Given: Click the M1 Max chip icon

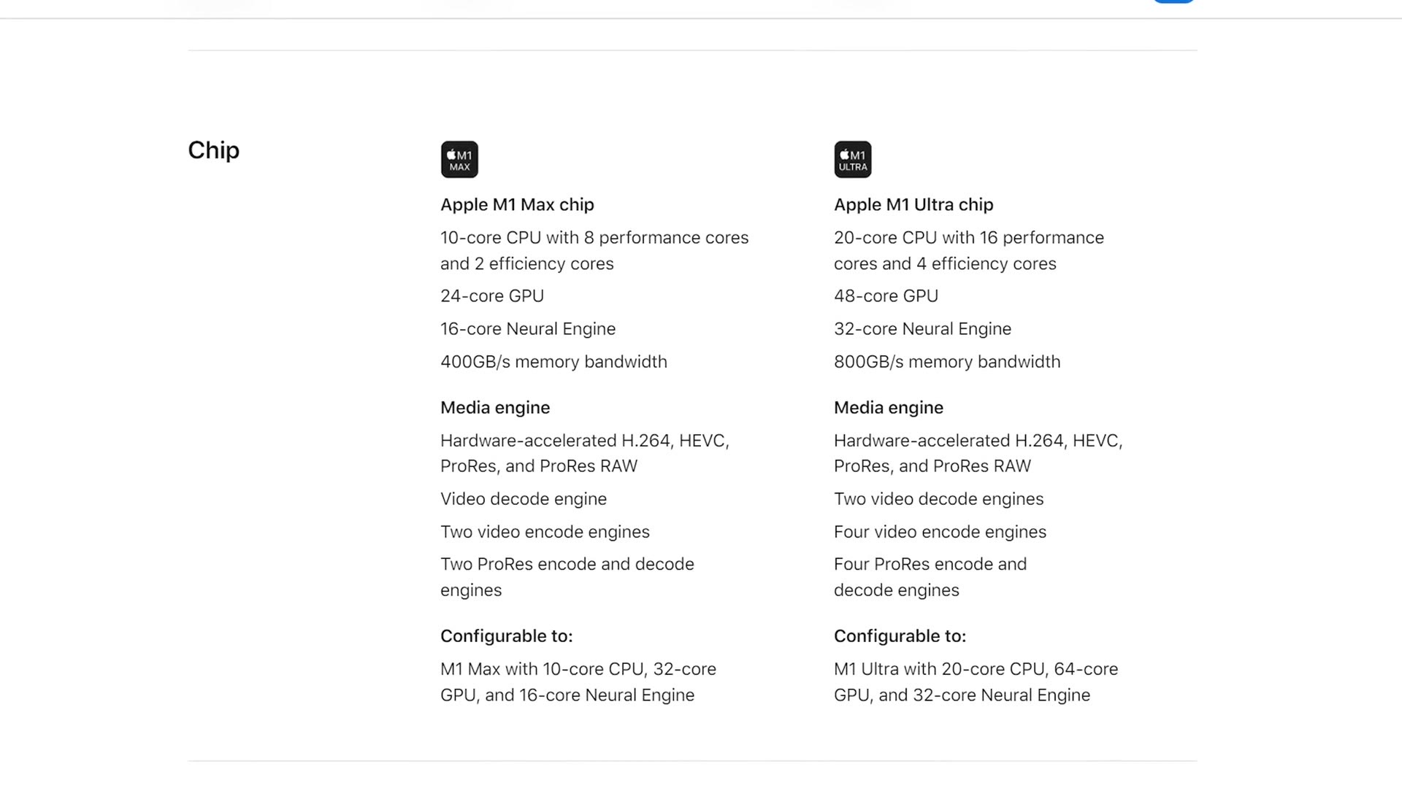Looking at the screenshot, I should click(x=459, y=159).
